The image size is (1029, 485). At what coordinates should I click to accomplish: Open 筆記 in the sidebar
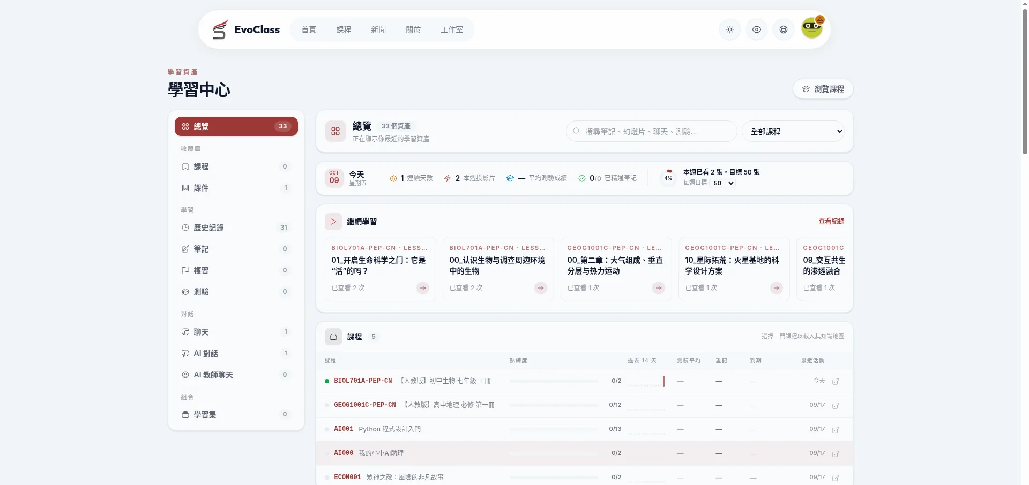(x=236, y=249)
